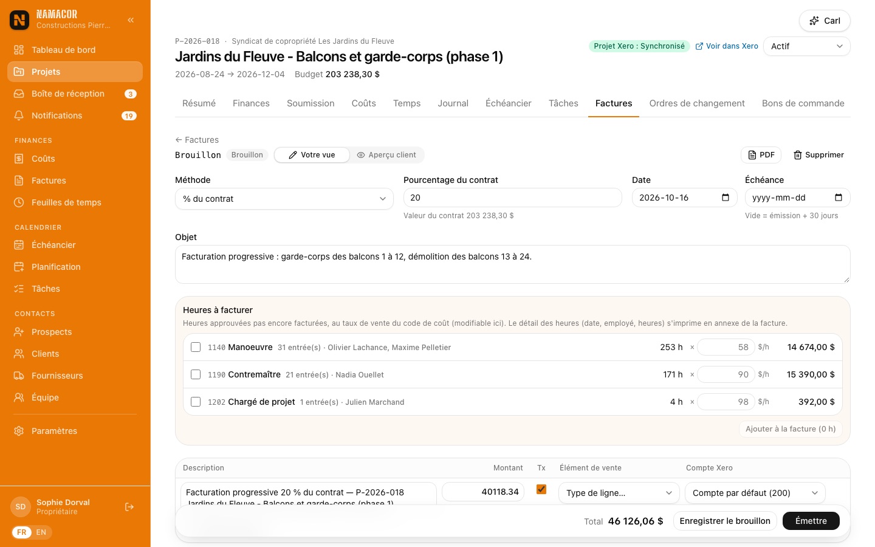Open Équipe in sidebar

75,397
